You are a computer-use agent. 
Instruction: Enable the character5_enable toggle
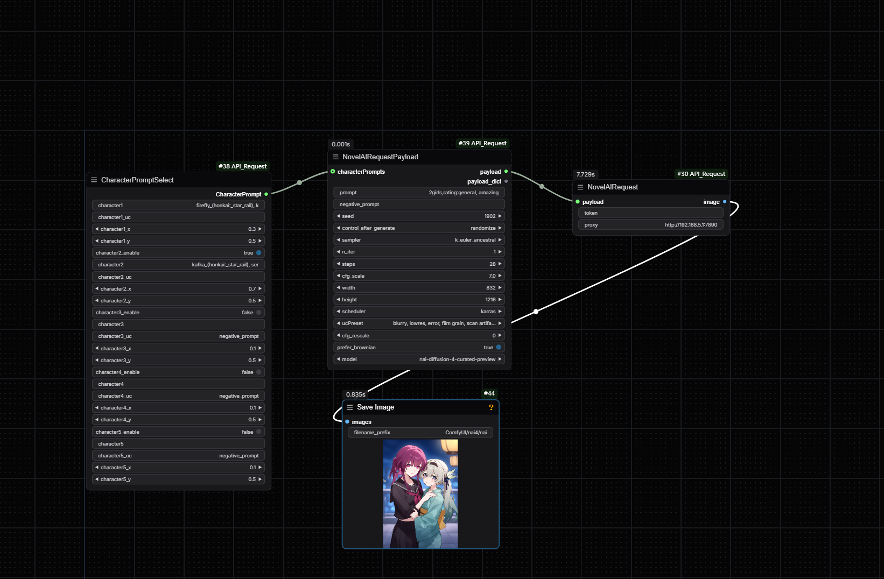[258, 432]
